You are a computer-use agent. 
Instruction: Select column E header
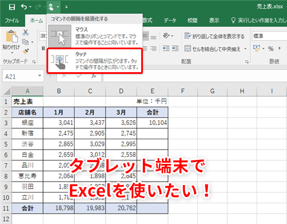click(x=153, y=91)
